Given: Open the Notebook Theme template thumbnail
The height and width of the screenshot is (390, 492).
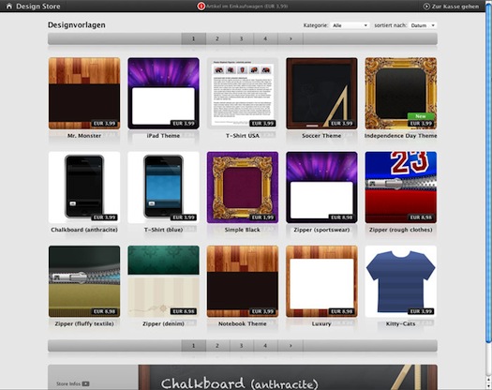Looking at the screenshot, I should (x=243, y=281).
